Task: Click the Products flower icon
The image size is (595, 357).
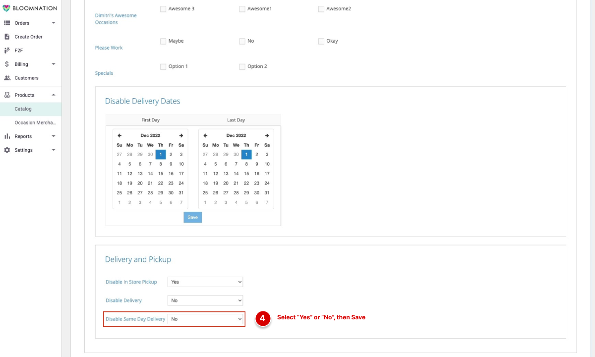Action: (7, 95)
